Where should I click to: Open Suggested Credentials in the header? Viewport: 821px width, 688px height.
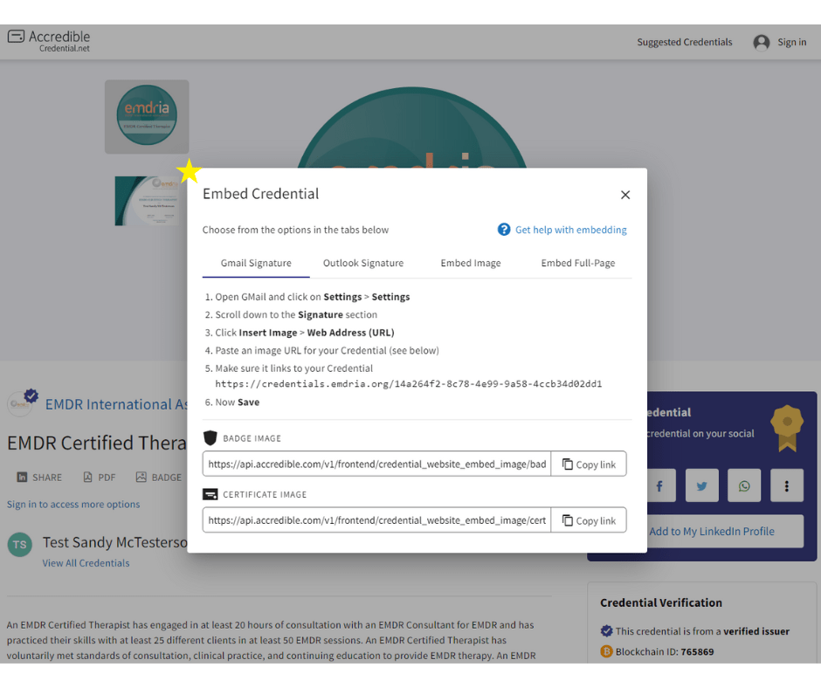[x=685, y=42]
